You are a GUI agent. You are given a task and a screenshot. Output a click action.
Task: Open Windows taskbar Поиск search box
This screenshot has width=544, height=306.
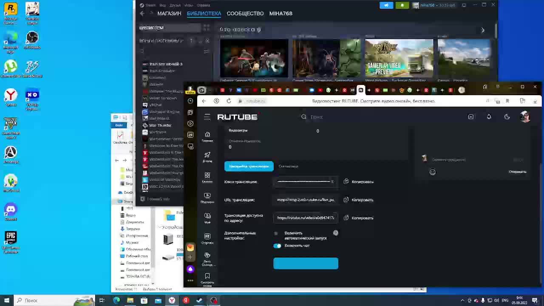point(55,300)
